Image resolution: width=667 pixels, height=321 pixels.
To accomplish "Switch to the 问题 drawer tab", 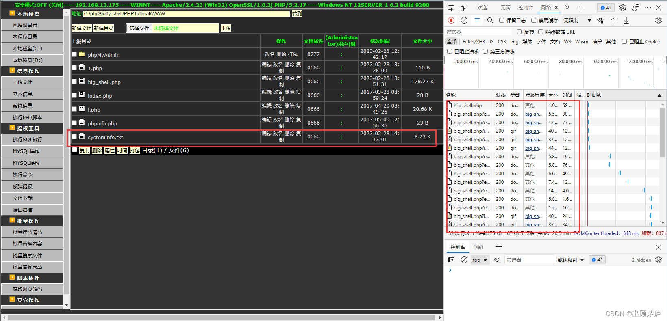I will coord(478,247).
